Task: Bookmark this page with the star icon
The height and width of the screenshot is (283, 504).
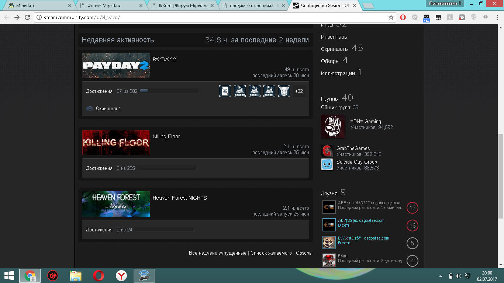Action: [391, 17]
